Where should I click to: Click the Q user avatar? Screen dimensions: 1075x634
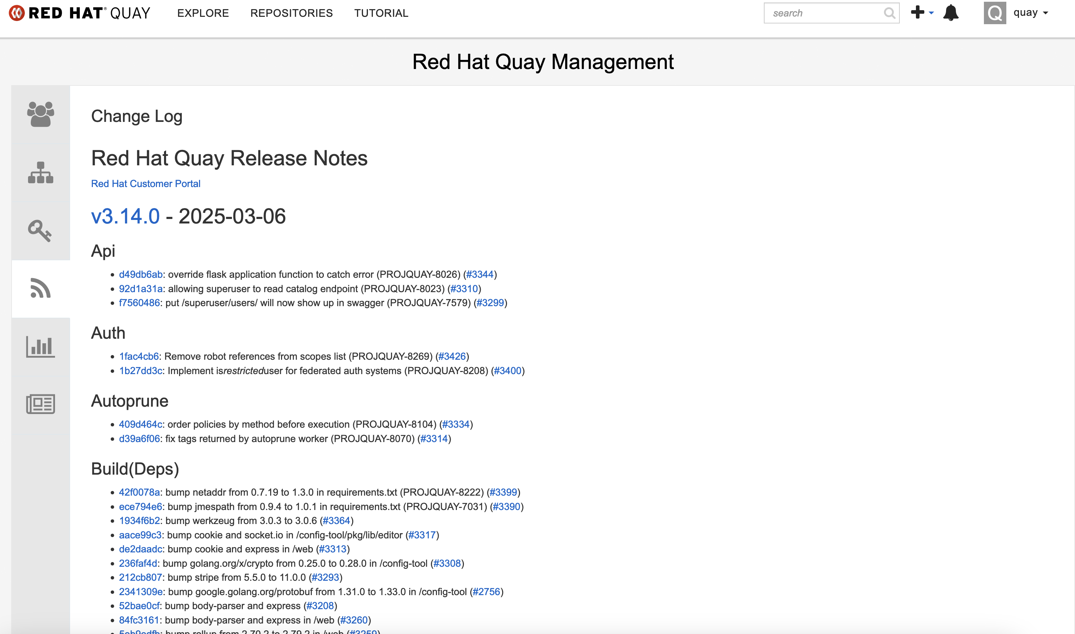[995, 13]
